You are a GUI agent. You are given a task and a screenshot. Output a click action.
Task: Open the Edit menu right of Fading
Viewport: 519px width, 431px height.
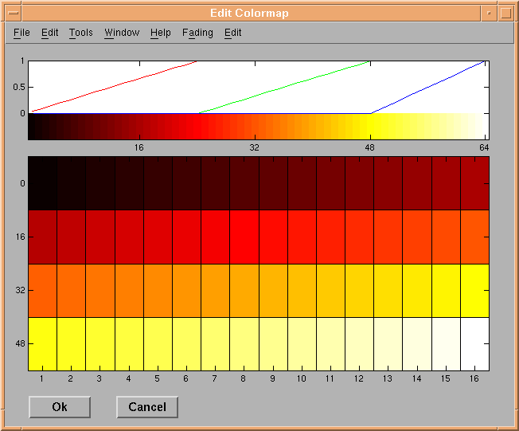(x=232, y=33)
